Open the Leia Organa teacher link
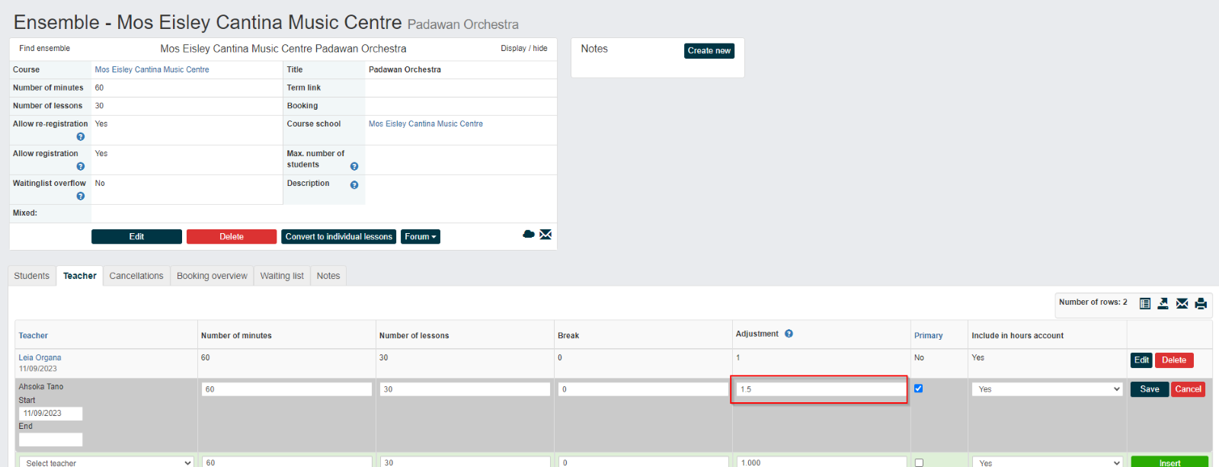The height and width of the screenshot is (467, 1219). coord(40,357)
